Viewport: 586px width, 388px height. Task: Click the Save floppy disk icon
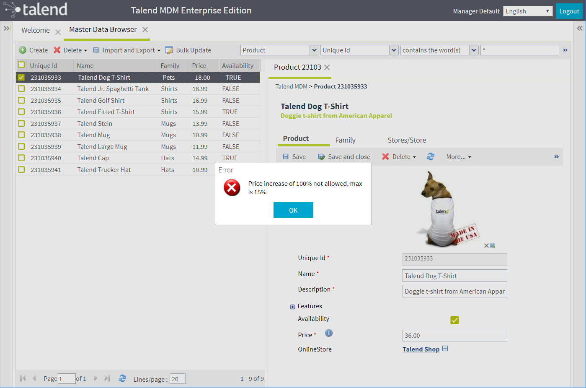click(286, 156)
